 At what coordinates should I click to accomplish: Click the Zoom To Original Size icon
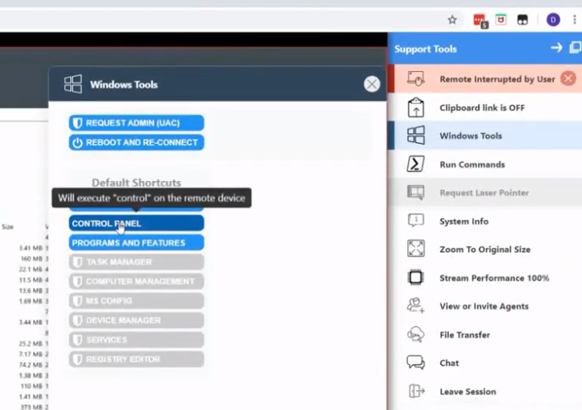(416, 249)
